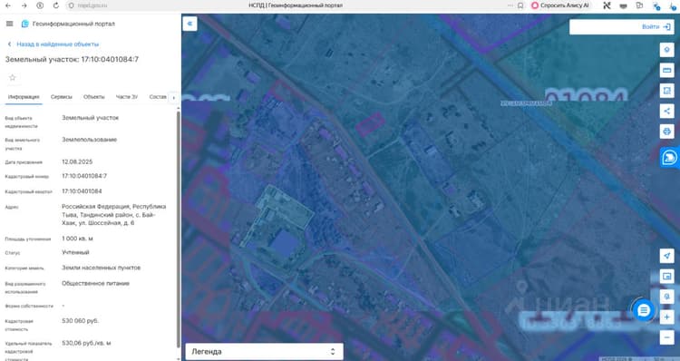The width and height of the screenshot is (680, 361).
Task: Ask Alisa AI button
Action: 560,5
